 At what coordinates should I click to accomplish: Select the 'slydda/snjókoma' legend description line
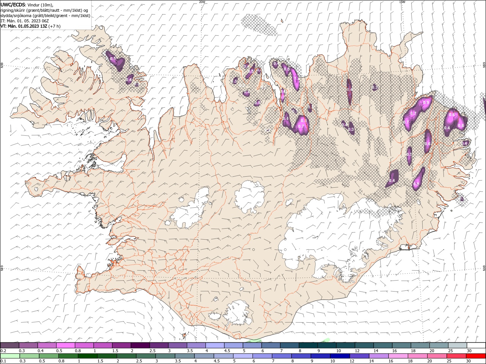click(x=45, y=16)
